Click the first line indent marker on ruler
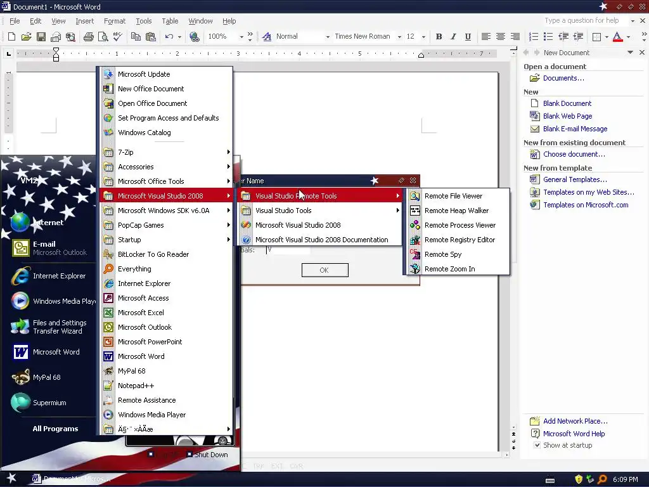The width and height of the screenshot is (649, 487). point(56,51)
